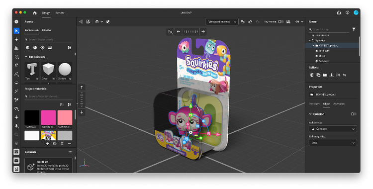Click the swap arrows action icon
This screenshot has width=373, height=189.
click(x=345, y=75)
